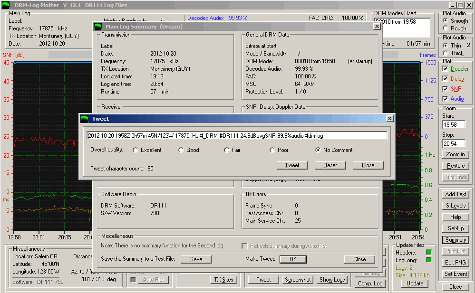Click Update in Update Files panel

[x=415, y=284]
